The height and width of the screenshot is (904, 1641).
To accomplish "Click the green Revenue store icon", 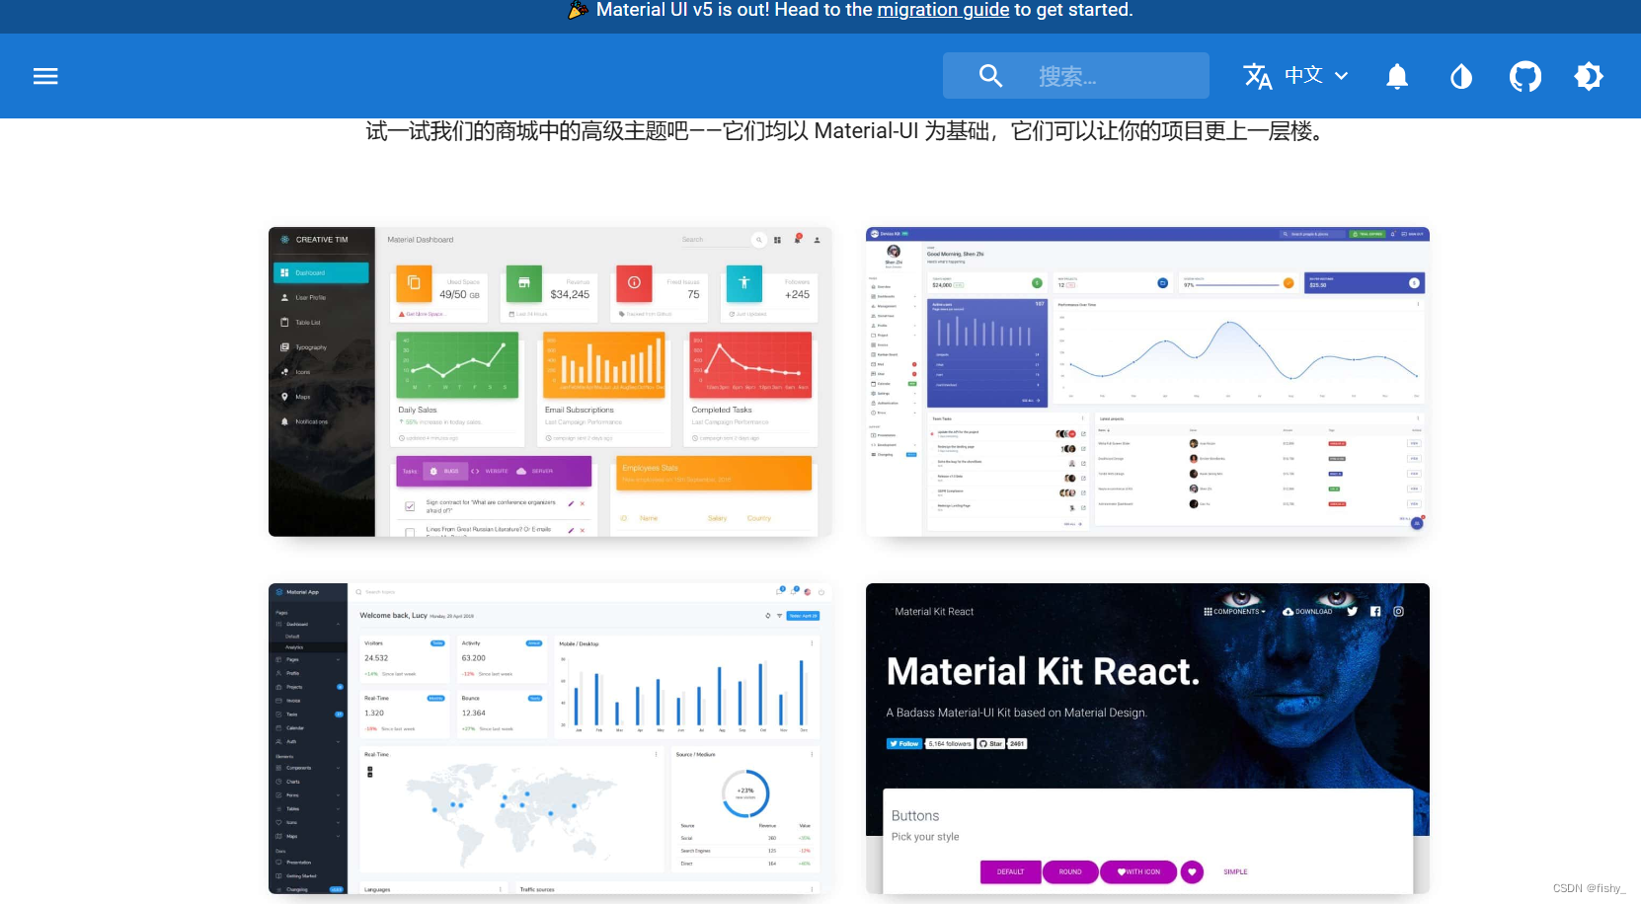I will point(523,283).
